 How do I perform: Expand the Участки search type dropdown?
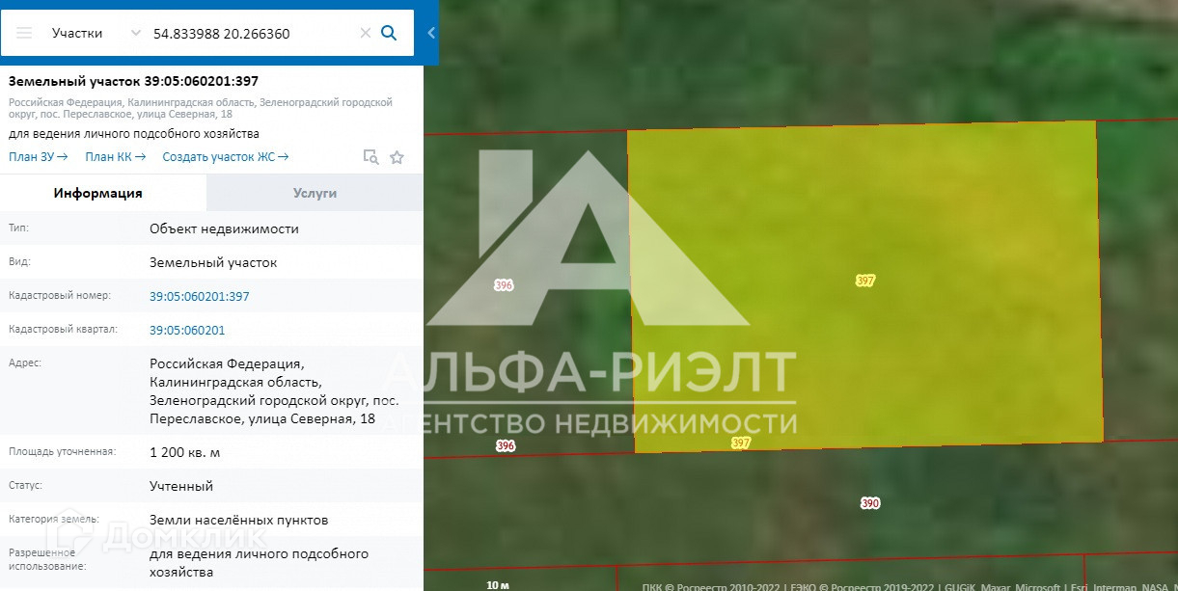[x=96, y=33]
